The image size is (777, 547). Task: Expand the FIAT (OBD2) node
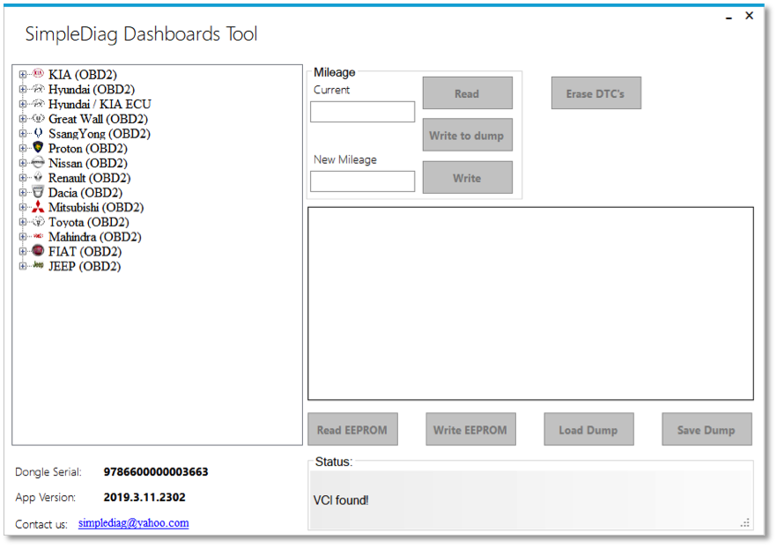pyautogui.click(x=23, y=251)
